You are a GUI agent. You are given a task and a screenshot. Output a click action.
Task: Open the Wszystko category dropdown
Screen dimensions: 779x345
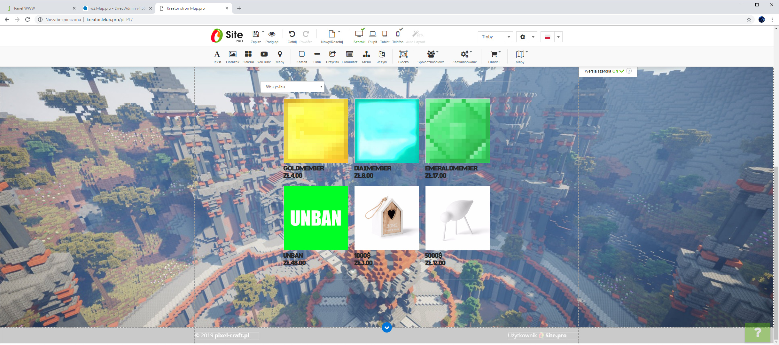(292, 87)
